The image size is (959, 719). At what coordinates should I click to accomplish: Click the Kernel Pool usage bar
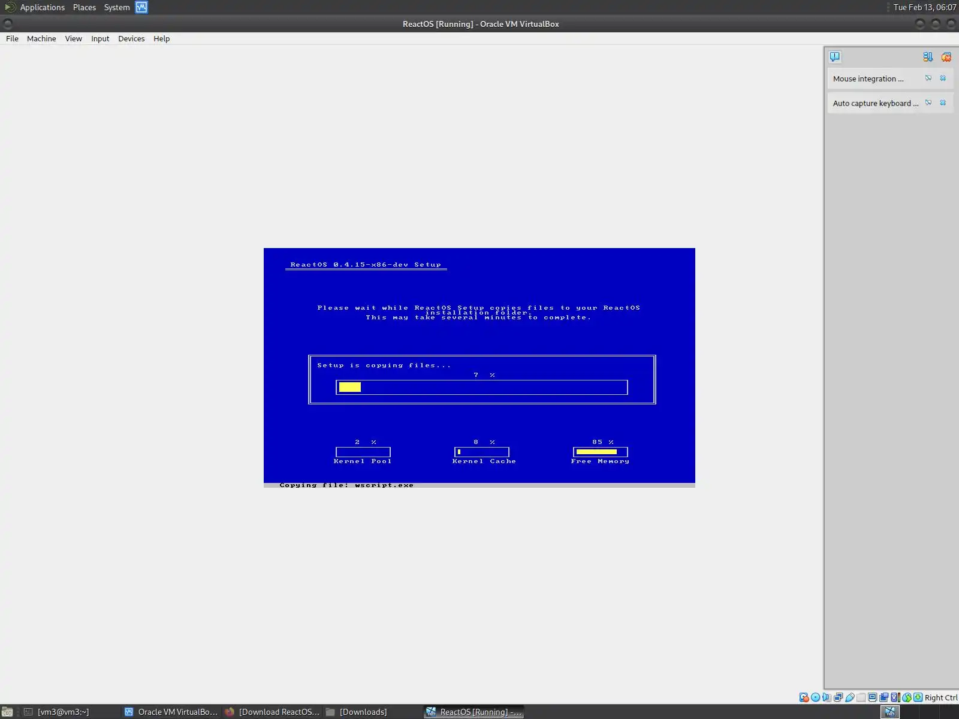click(x=363, y=452)
